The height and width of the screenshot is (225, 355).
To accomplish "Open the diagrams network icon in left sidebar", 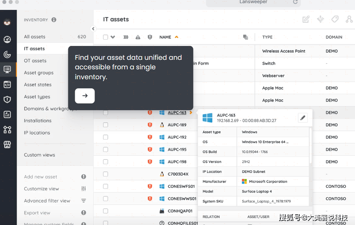I will click(x=7, y=130).
